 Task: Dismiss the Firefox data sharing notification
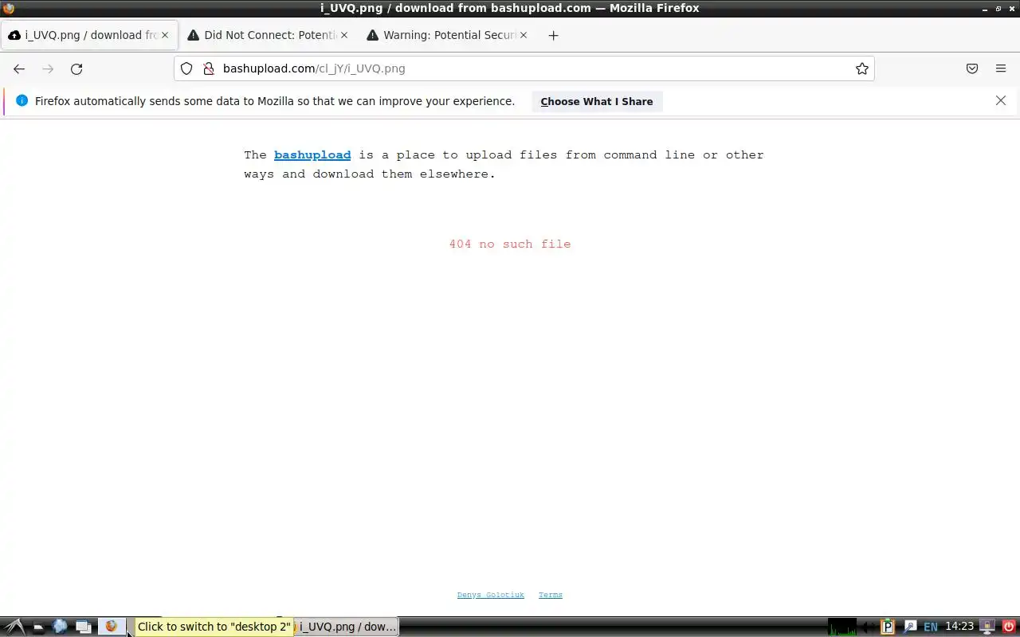point(1001,100)
